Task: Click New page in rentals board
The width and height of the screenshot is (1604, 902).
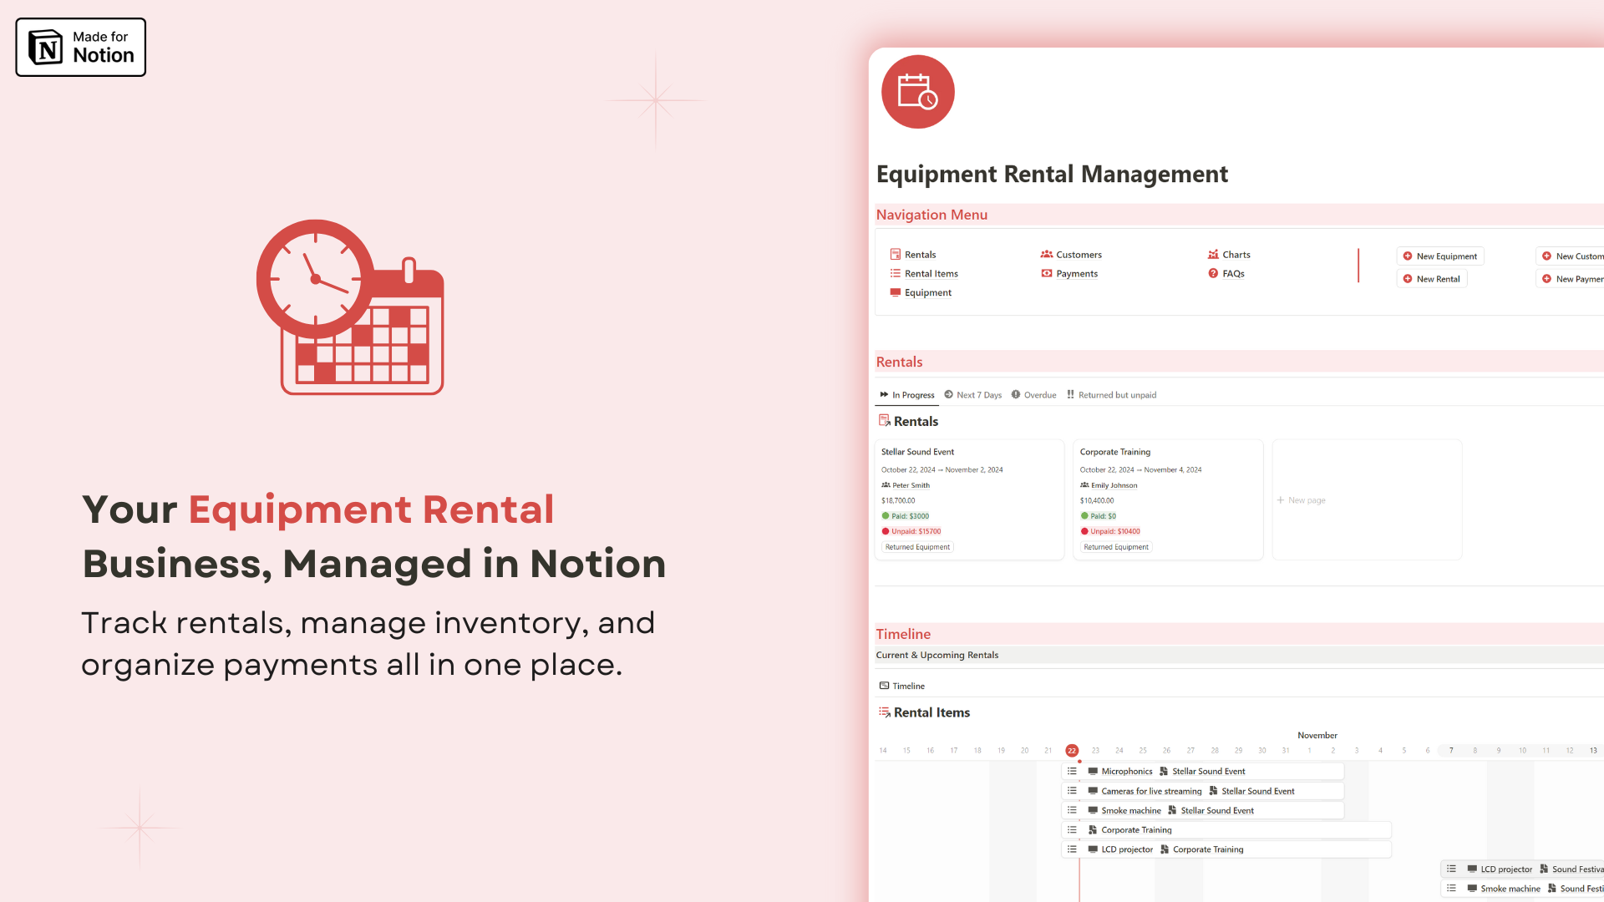Action: point(1303,500)
